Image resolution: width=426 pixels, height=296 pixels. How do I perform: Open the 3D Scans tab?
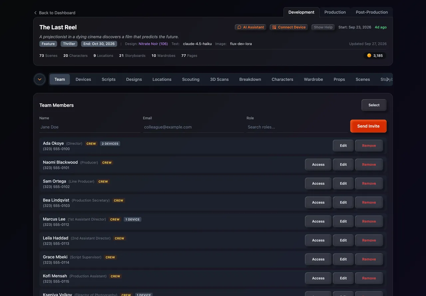tap(219, 79)
